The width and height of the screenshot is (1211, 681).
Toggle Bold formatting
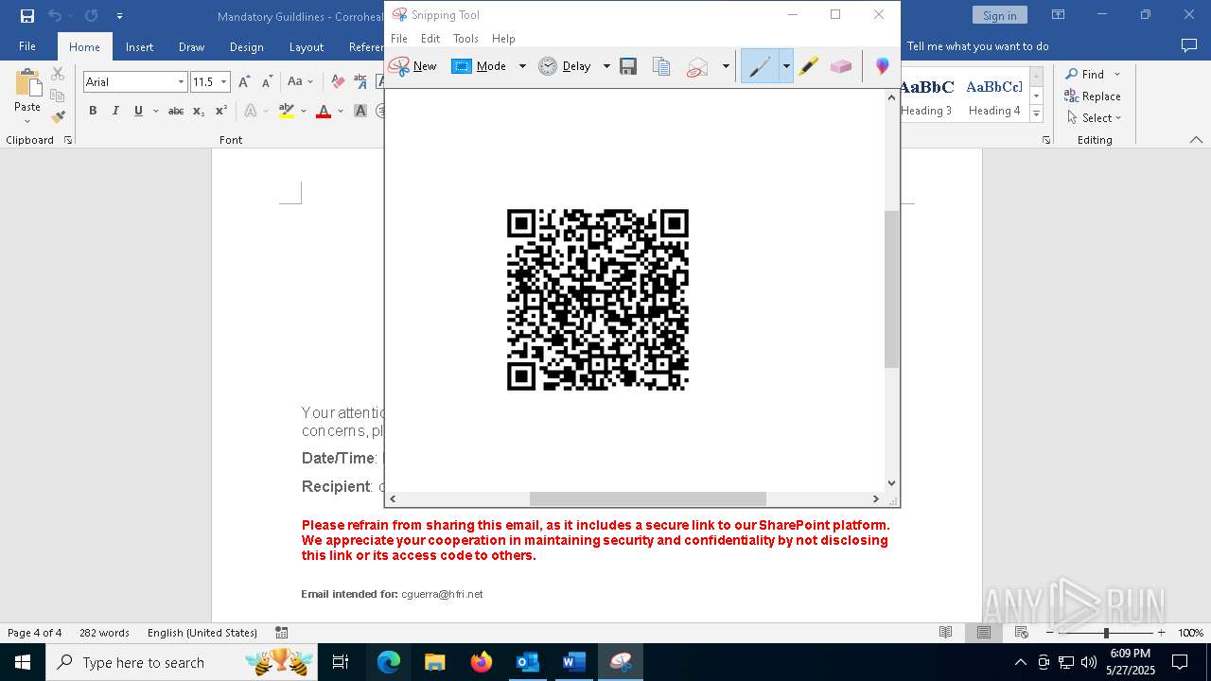pyautogui.click(x=93, y=111)
